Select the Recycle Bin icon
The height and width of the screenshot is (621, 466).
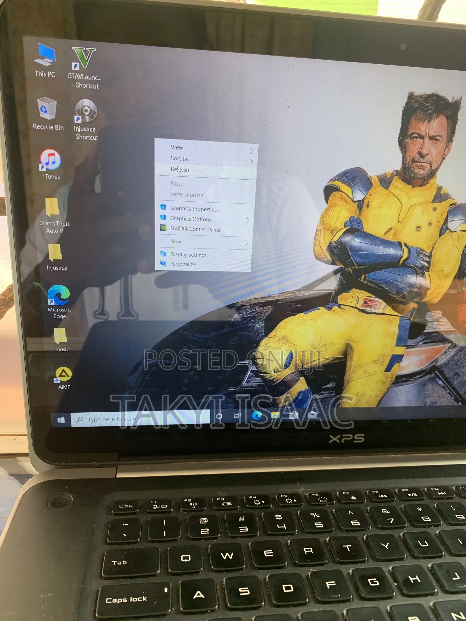point(47,113)
